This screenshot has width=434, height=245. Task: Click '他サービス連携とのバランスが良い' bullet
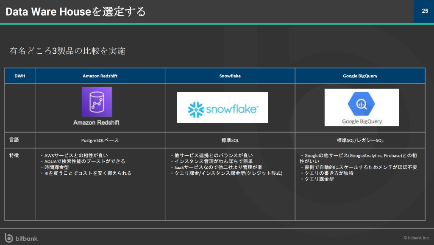pos(211,156)
